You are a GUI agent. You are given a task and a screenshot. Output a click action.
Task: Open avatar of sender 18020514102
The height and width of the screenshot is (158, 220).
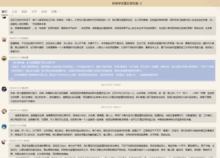[x=4, y=142]
